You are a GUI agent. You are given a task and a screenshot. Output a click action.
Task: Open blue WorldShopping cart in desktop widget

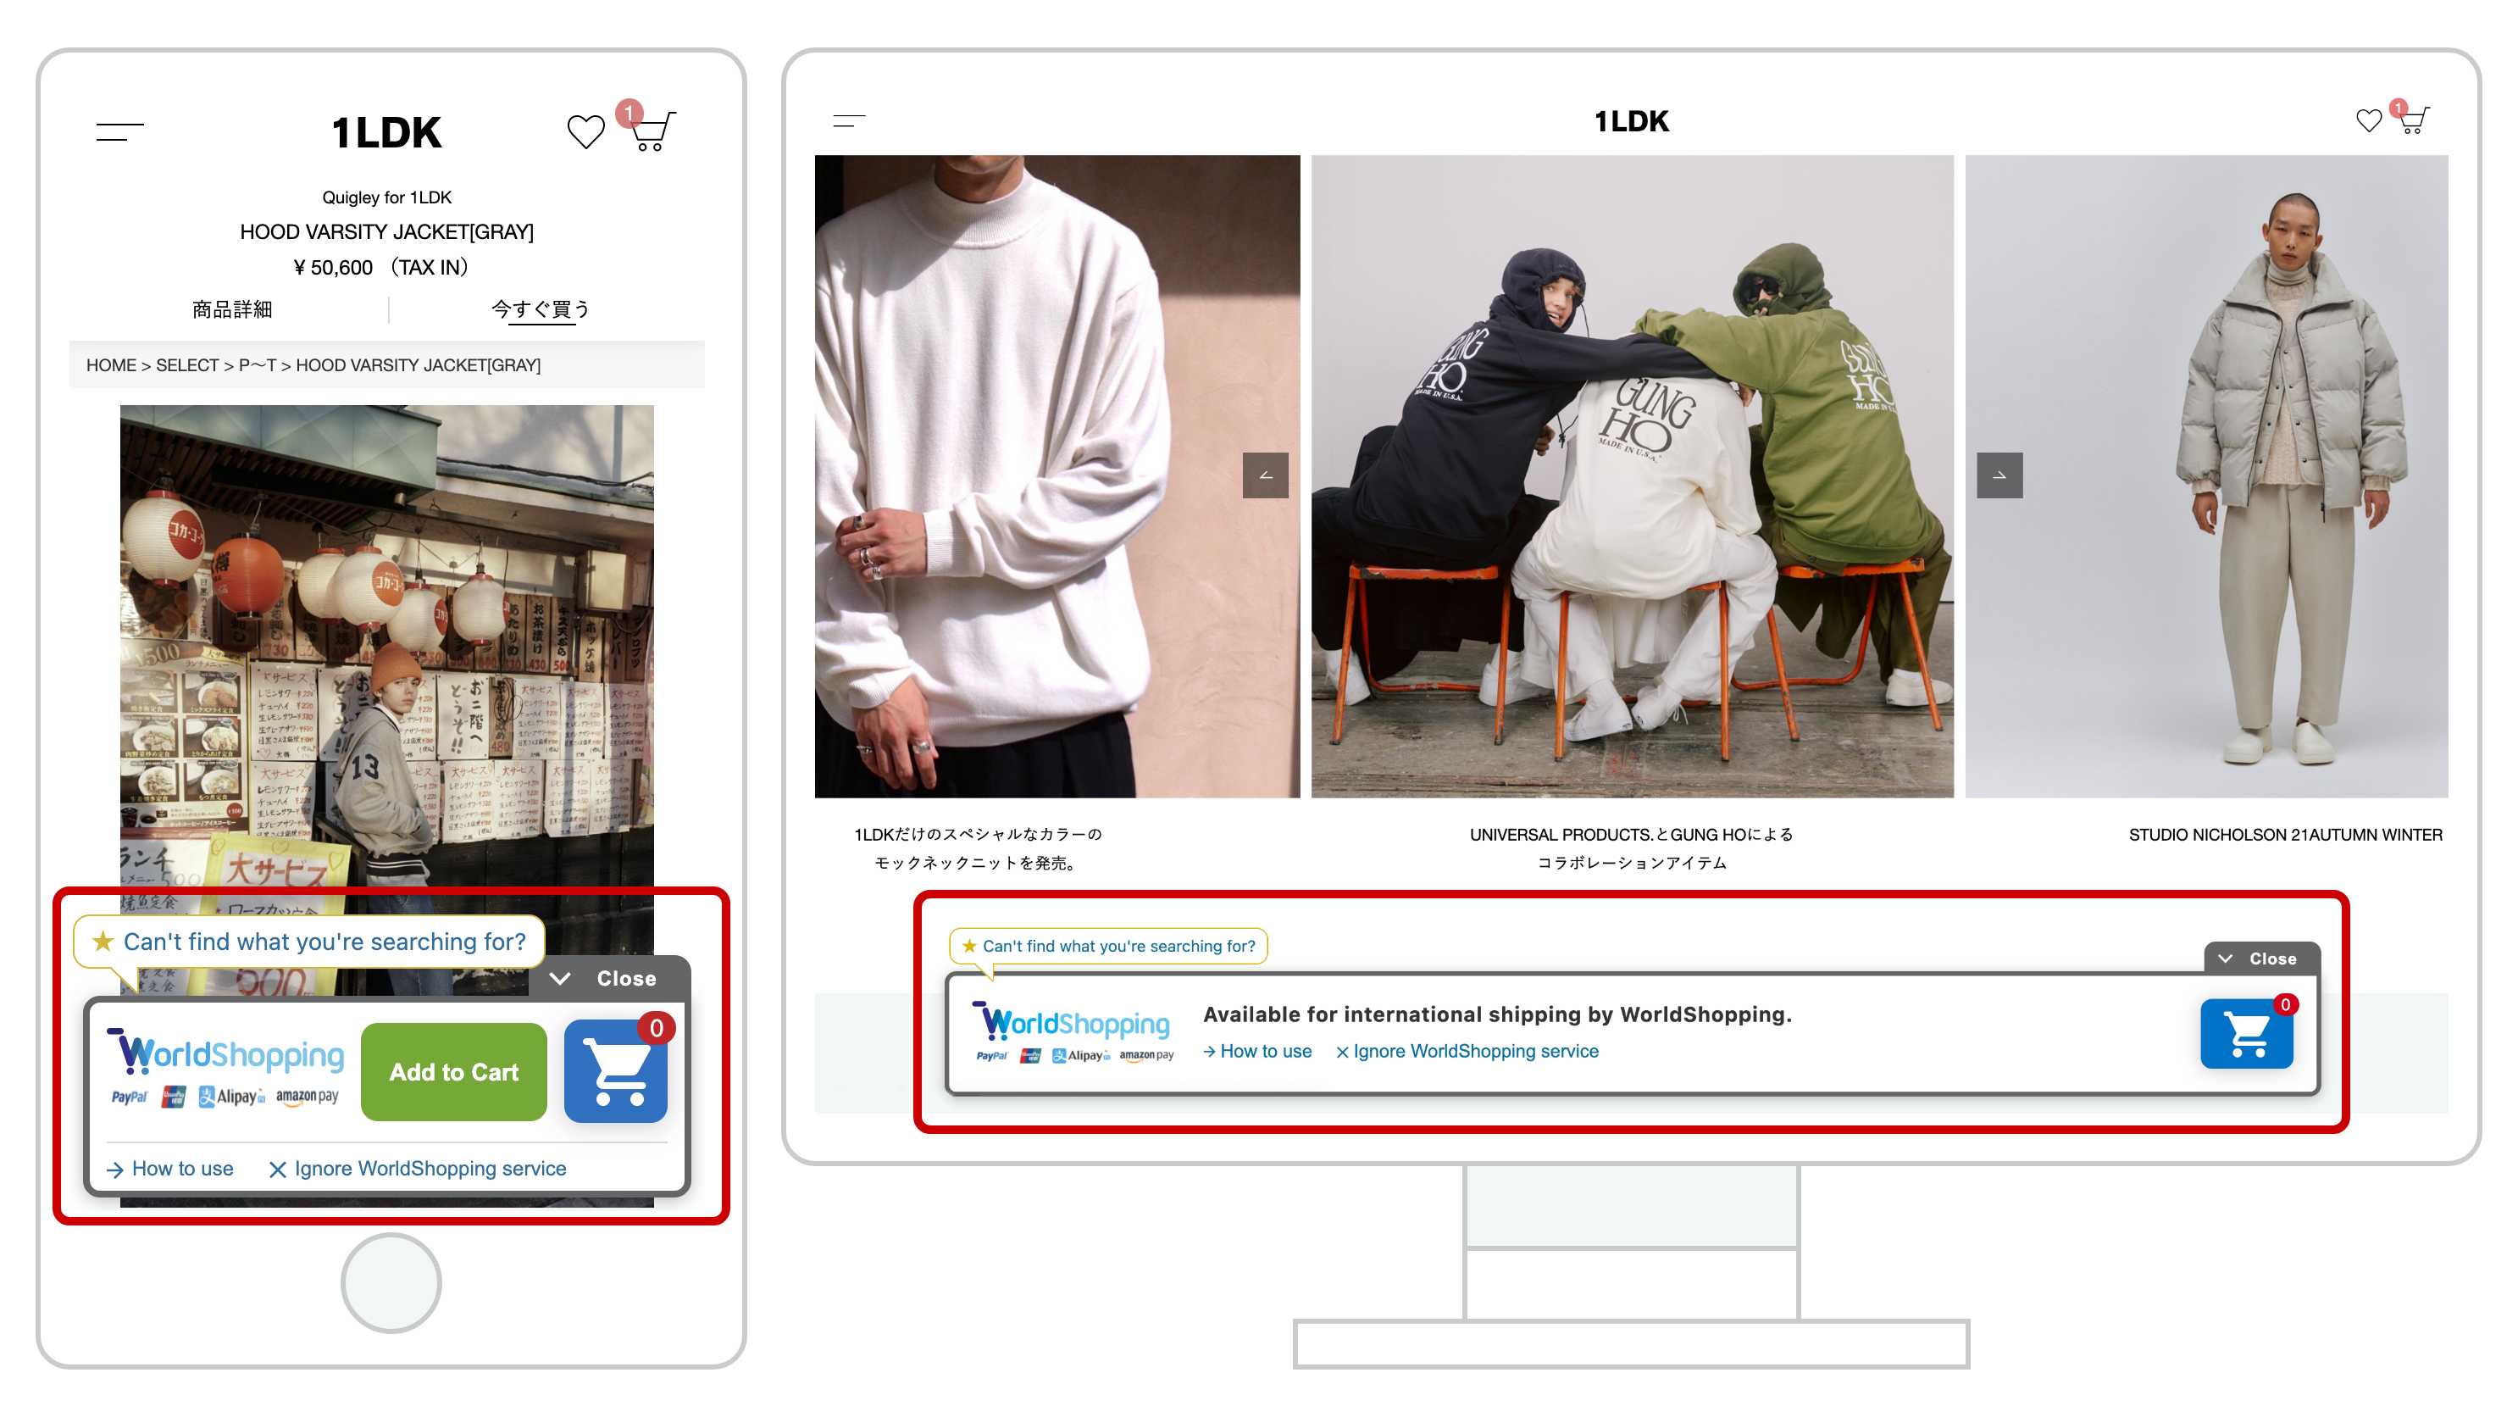coord(2246,1034)
